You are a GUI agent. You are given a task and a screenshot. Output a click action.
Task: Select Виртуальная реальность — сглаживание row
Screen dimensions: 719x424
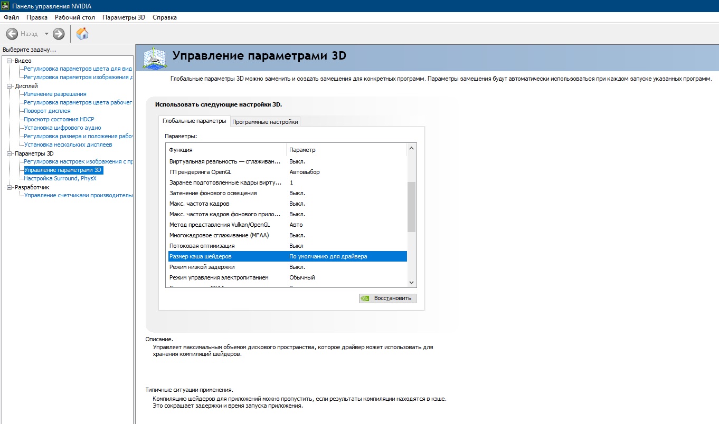click(x=288, y=161)
